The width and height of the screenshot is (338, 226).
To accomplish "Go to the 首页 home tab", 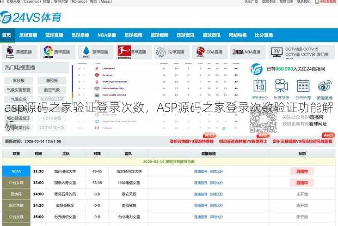I will (6, 35).
